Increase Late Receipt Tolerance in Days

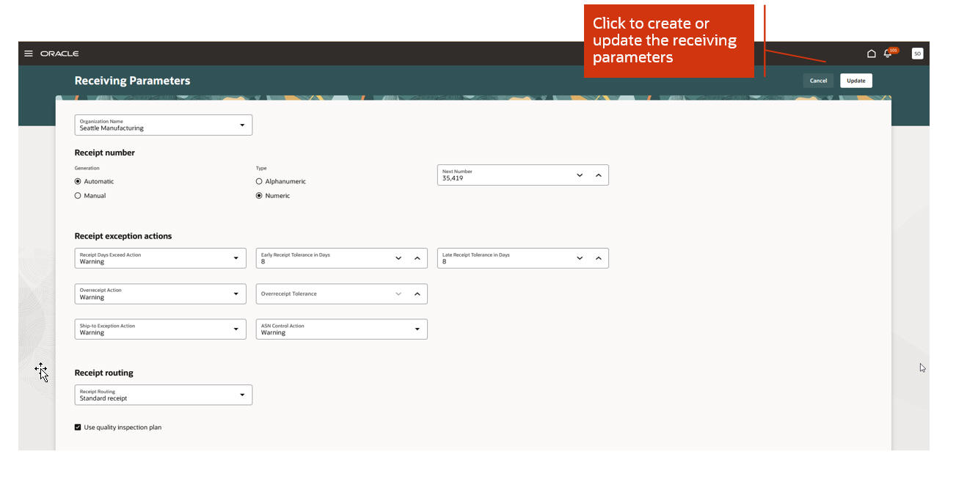click(599, 258)
